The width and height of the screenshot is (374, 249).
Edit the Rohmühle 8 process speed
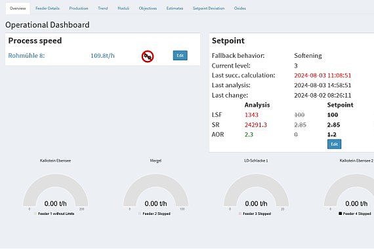(x=180, y=56)
